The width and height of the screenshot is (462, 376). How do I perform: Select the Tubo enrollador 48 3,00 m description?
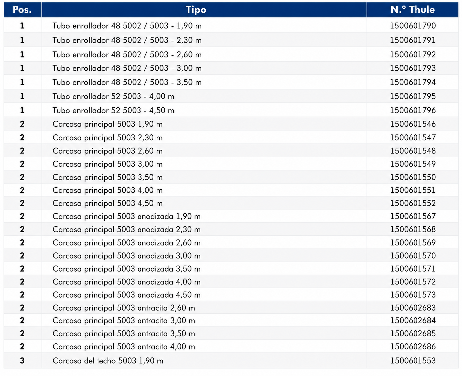pos(127,68)
